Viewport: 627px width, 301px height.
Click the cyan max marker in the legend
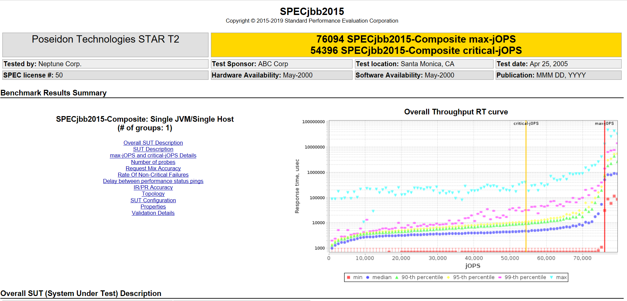tap(551, 277)
